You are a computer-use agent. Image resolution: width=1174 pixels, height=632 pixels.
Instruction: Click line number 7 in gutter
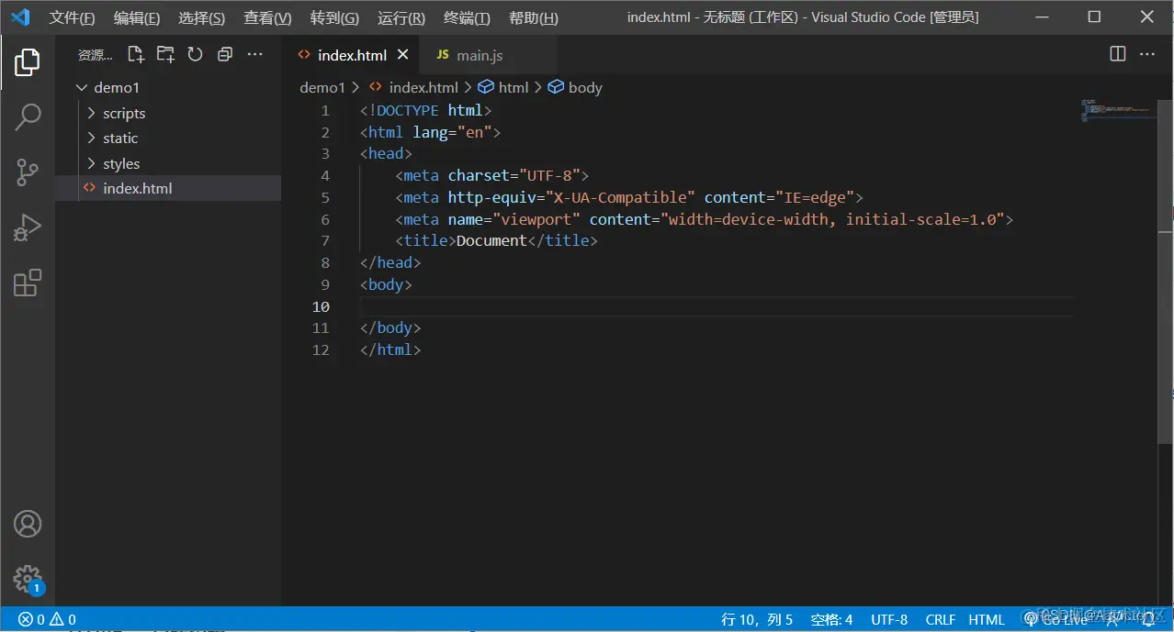pos(324,240)
